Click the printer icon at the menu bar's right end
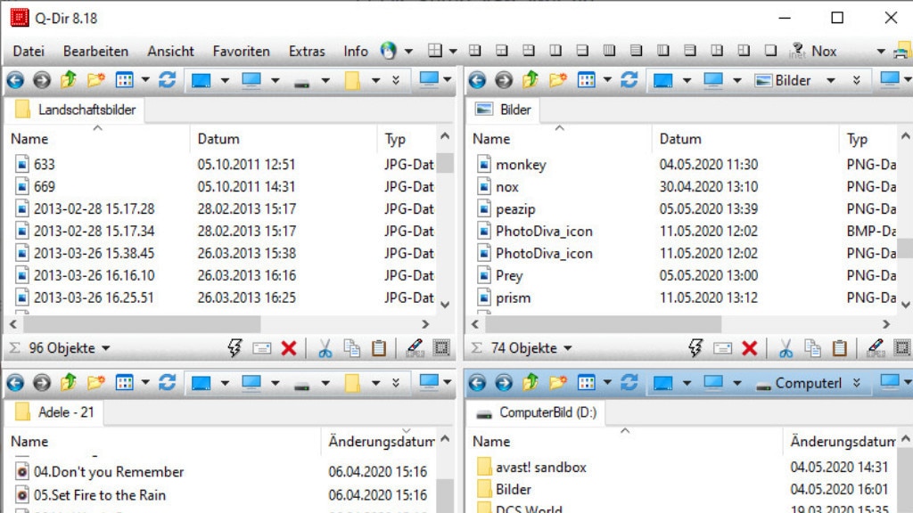913x513 pixels. [901, 52]
